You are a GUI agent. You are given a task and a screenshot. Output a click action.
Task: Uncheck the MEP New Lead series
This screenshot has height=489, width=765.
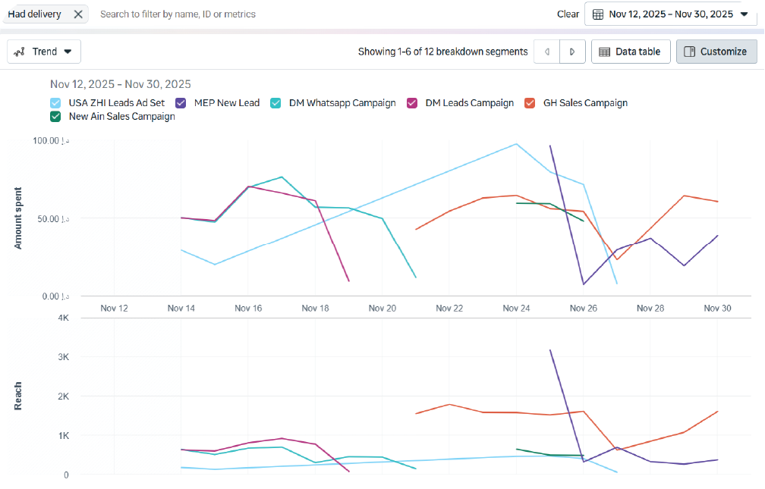(x=181, y=103)
